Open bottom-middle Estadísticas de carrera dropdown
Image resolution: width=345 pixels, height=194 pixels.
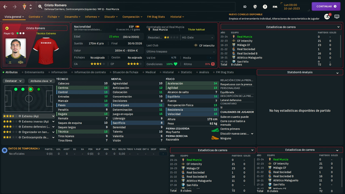point(212,150)
